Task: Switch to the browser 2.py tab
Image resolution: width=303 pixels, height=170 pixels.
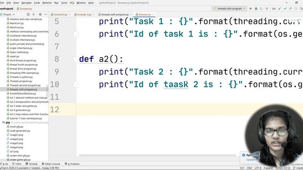Action: coord(84,15)
